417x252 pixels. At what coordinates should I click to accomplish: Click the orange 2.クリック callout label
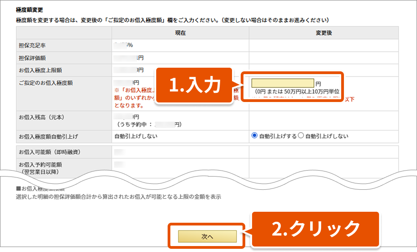[316, 227]
